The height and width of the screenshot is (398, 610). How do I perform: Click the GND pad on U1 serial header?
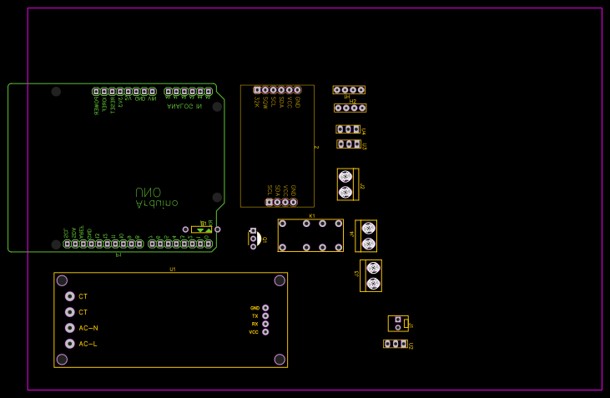tap(265, 308)
